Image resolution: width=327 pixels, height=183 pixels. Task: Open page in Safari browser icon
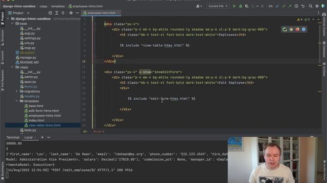click(303, 29)
